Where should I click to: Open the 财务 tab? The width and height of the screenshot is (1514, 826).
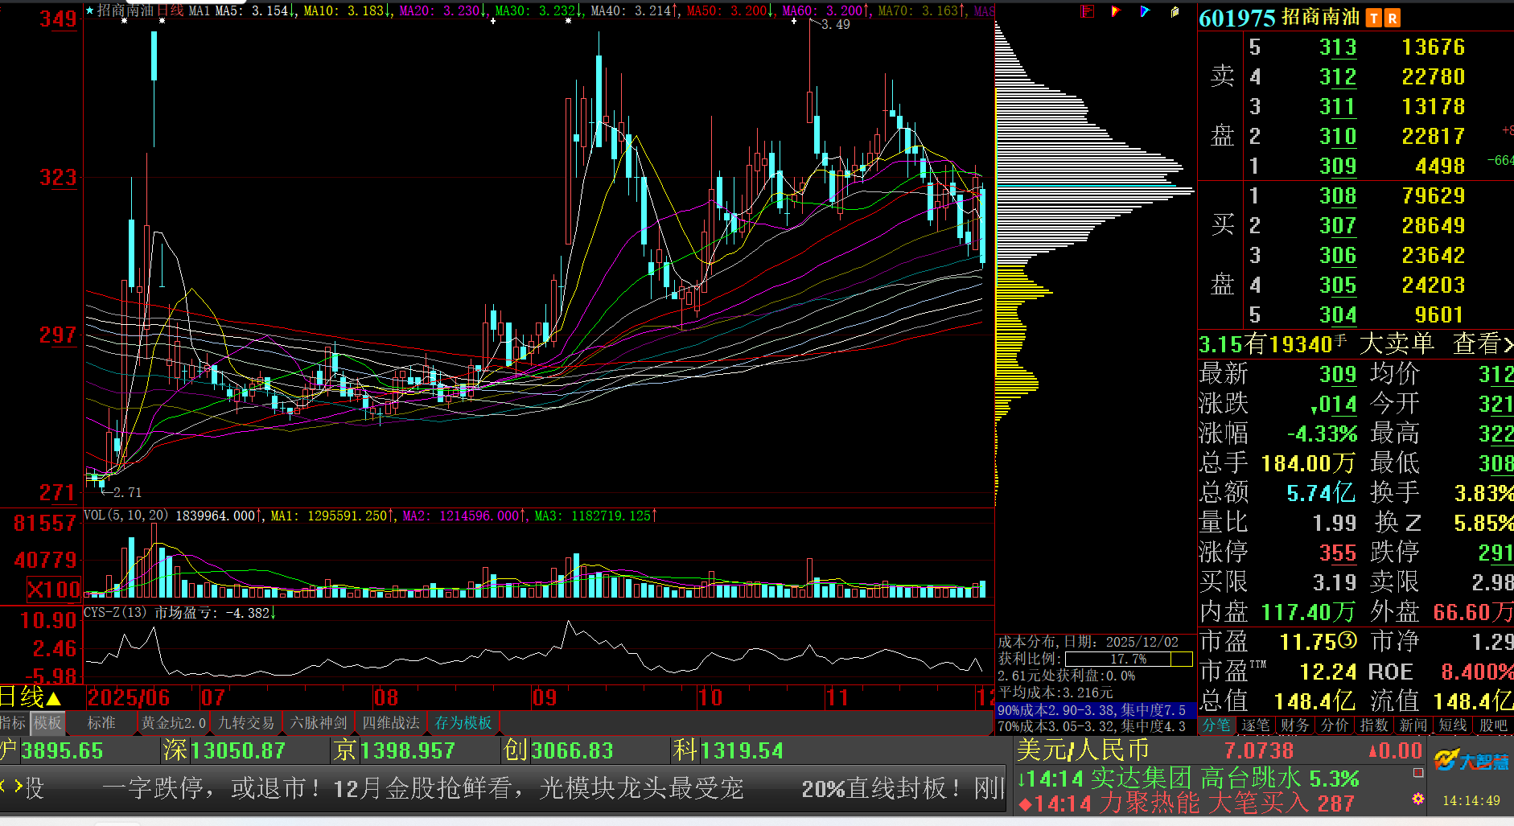coord(1295,725)
